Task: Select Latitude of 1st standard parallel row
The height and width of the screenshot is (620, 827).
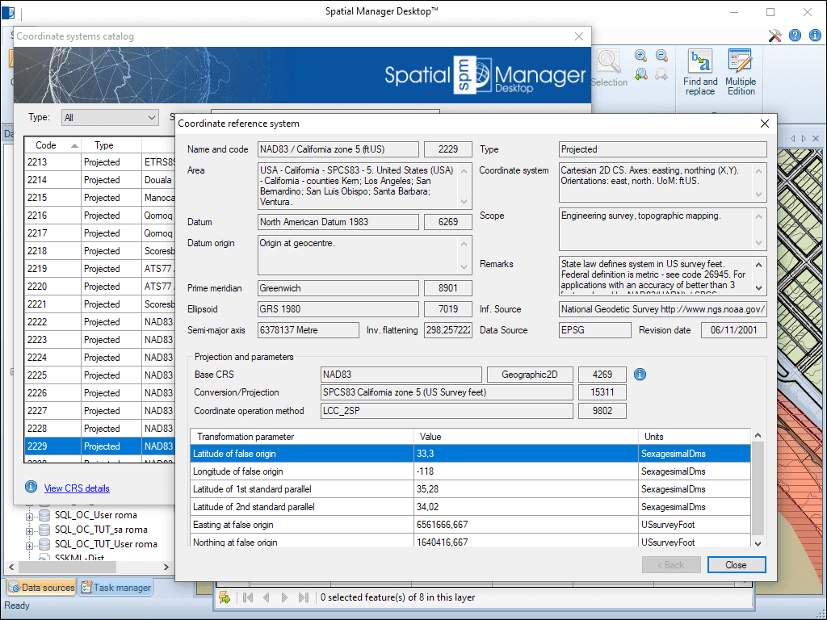Action: coord(471,489)
